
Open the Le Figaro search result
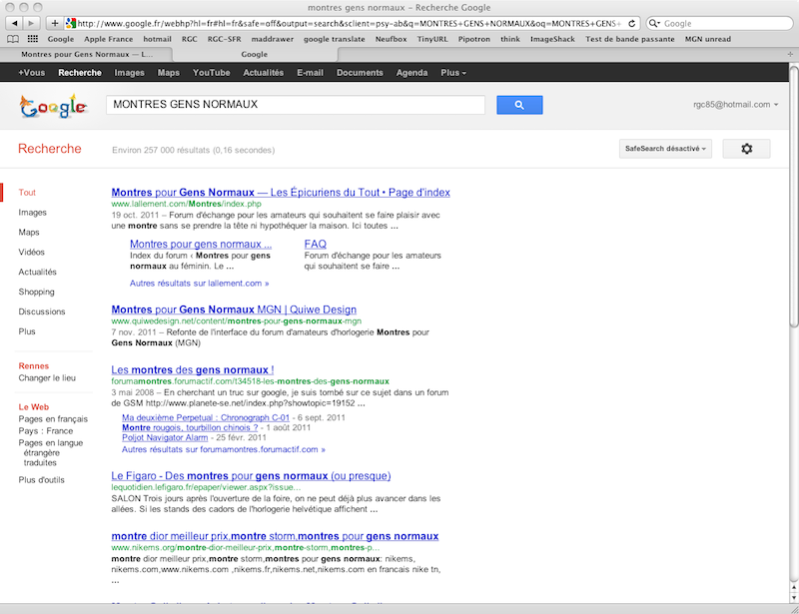click(x=252, y=476)
